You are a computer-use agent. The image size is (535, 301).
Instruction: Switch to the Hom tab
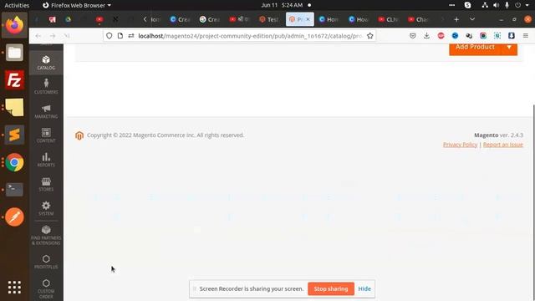tap(329, 19)
